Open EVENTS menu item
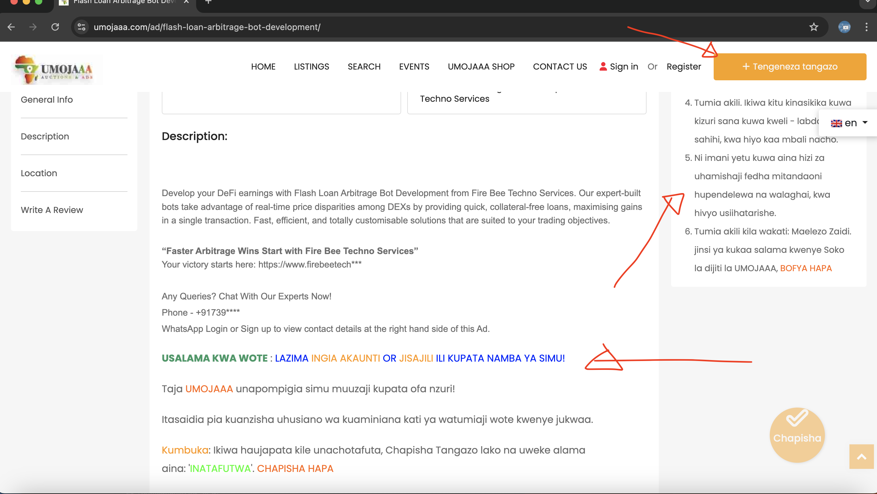This screenshot has height=494, width=877. 414,67
